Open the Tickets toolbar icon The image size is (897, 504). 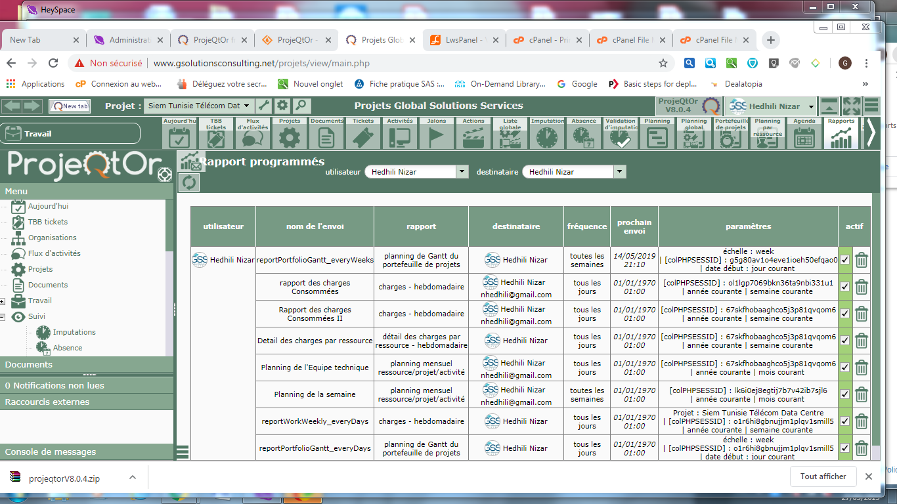click(x=363, y=136)
